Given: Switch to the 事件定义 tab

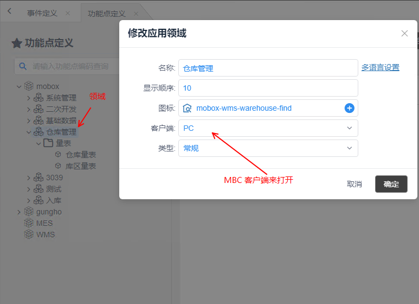Looking at the screenshot, I should tap(42, 13).
